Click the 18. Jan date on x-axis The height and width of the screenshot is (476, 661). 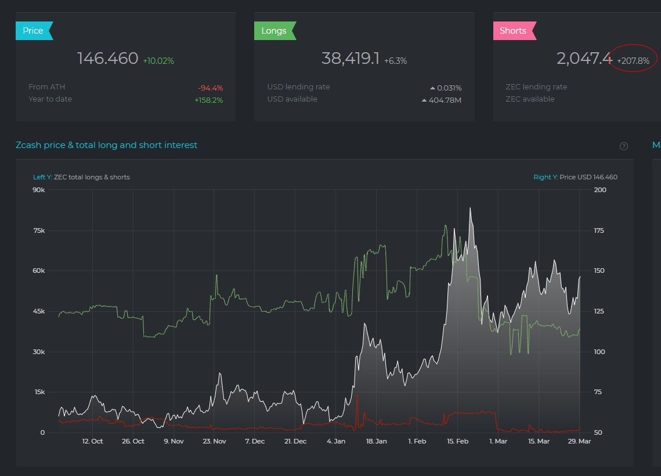(377, 441)
